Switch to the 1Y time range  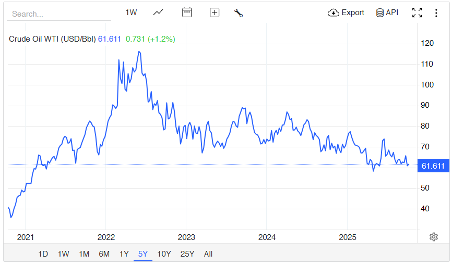(124, 254)
